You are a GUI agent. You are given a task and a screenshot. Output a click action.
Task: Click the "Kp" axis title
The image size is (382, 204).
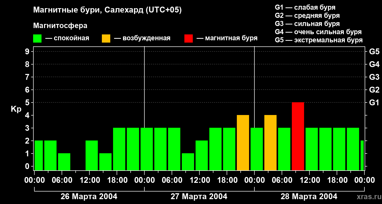pos(16,109)
